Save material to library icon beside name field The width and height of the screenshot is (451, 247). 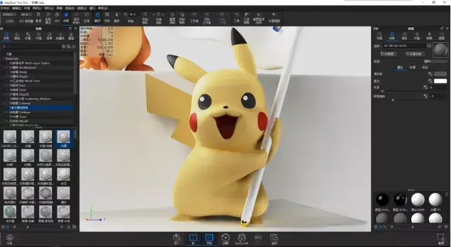(x=429, y=46)
